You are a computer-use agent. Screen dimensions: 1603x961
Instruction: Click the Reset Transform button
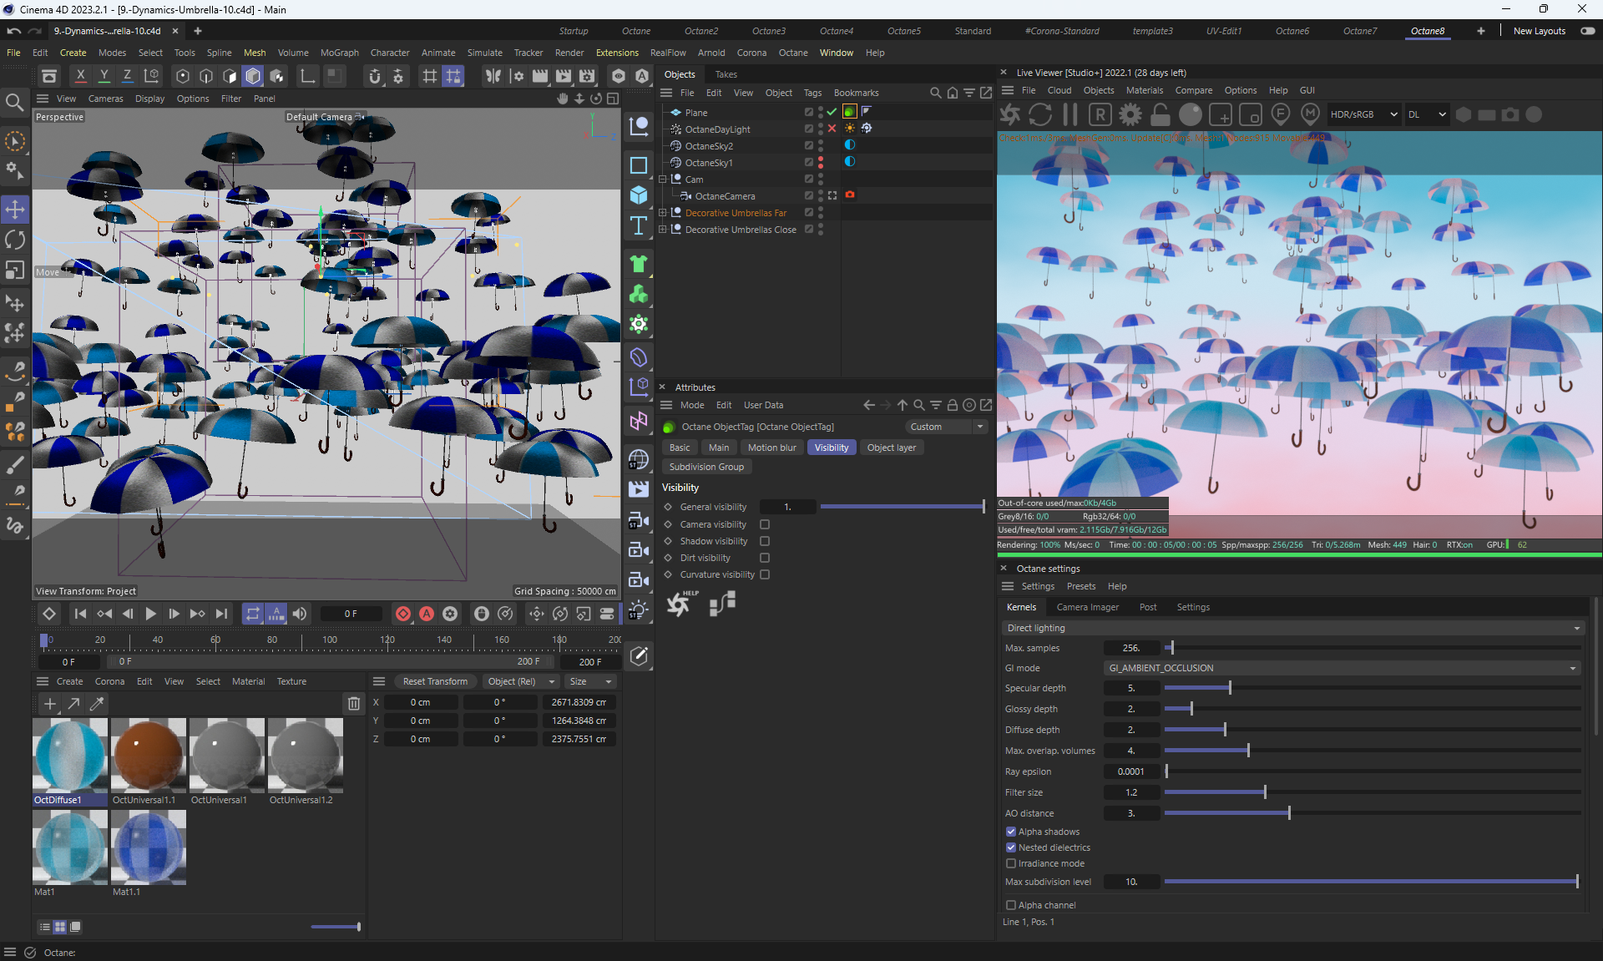coord(435,681)
